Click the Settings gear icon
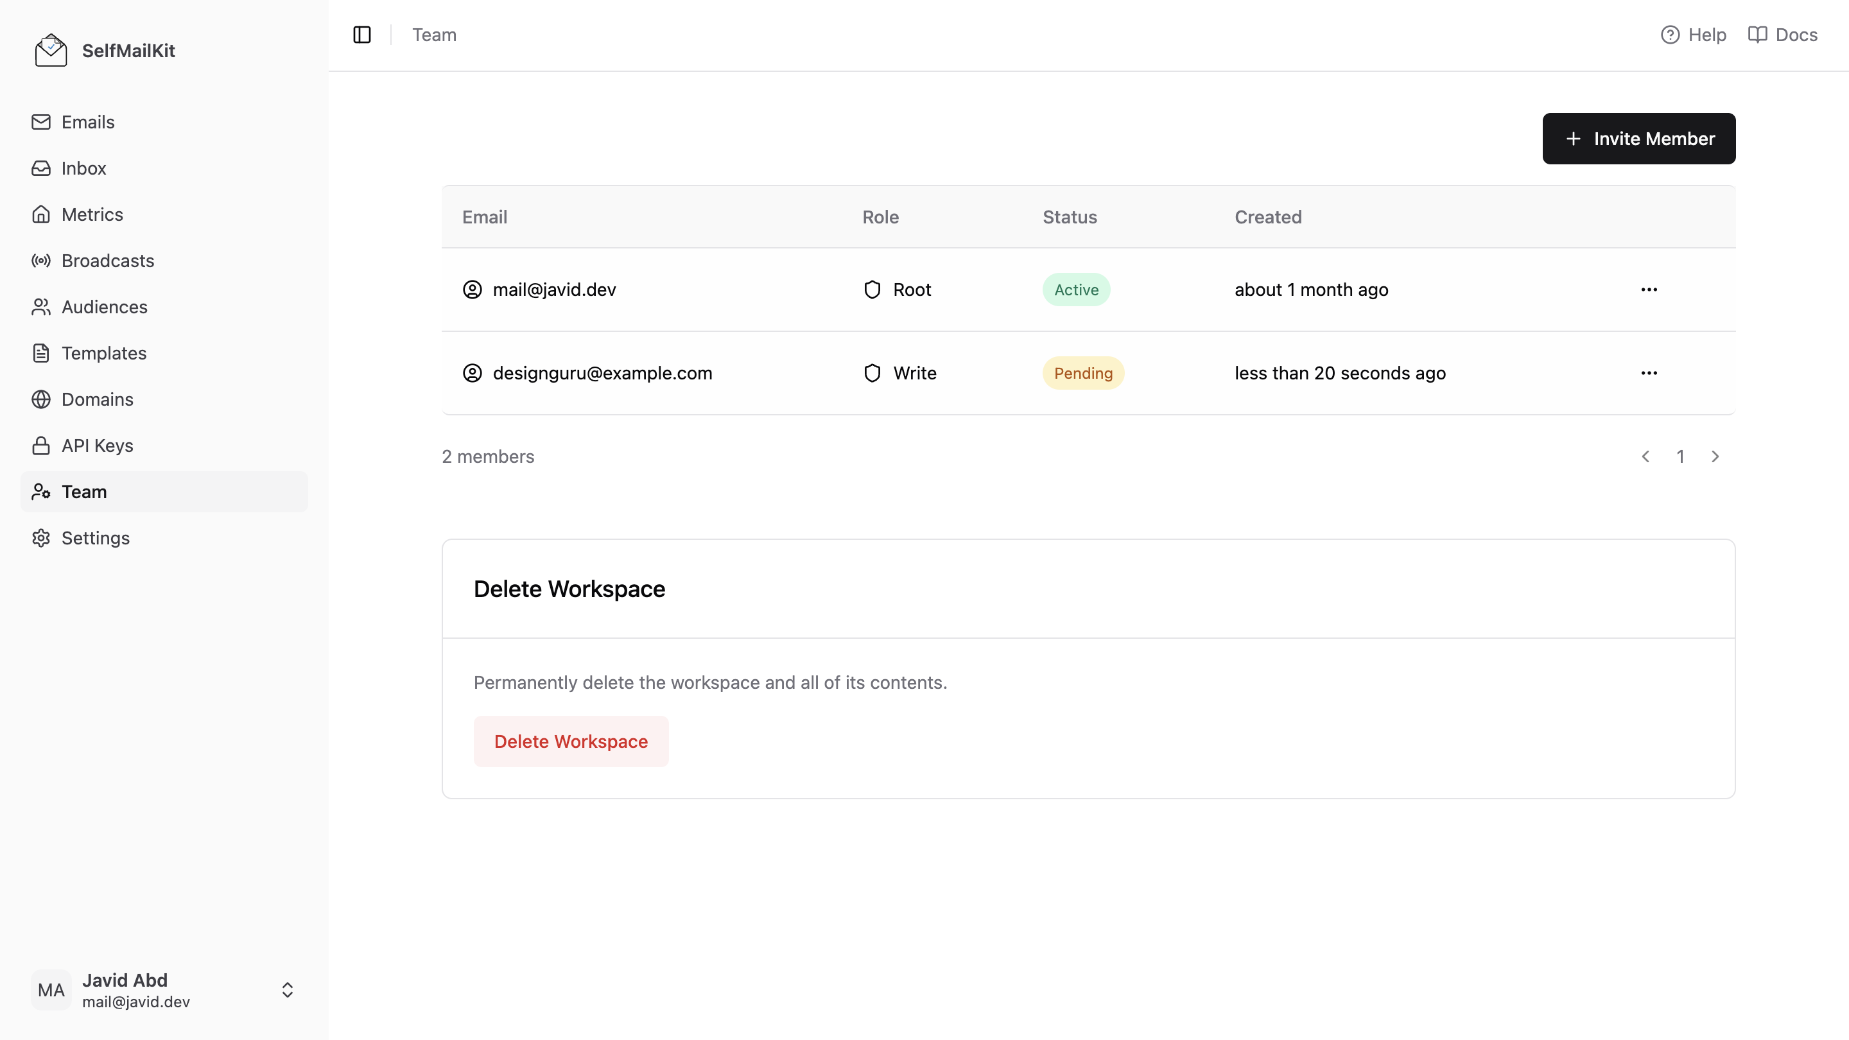Screen dimensions: 1849x1040 [x=41, y=539]
